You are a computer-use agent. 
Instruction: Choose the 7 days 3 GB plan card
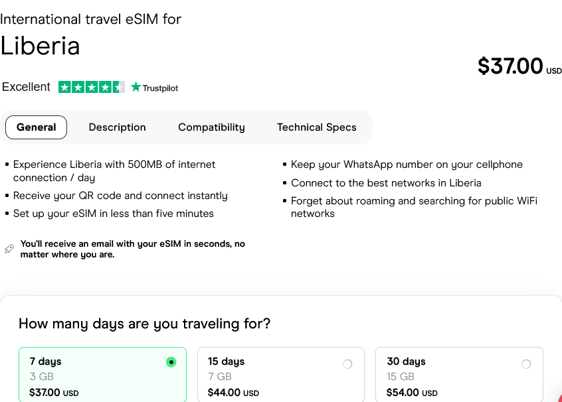pos(100,377)
